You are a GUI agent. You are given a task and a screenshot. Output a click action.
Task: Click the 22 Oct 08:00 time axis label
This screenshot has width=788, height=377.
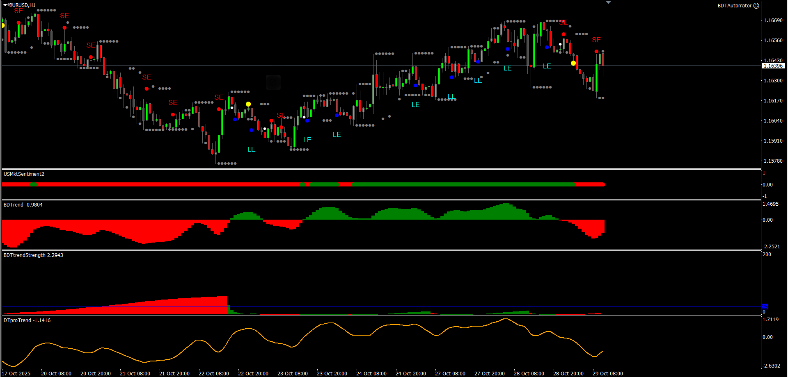213,373
